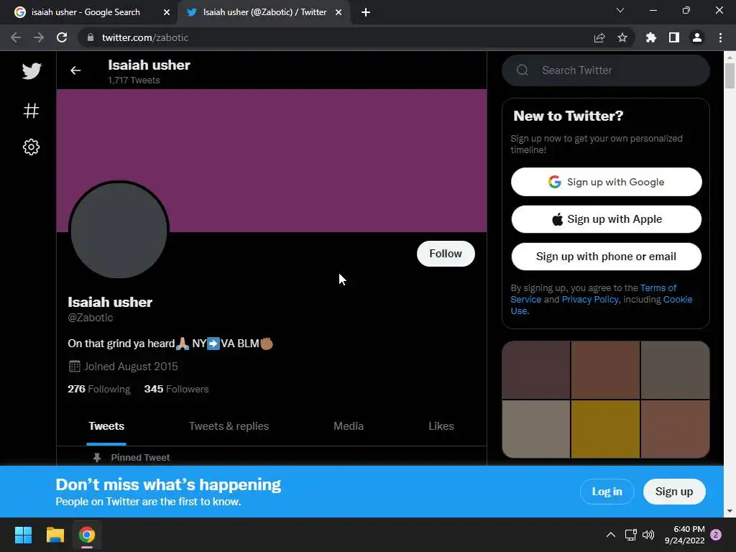
Task: Open the Cookie Use link
Action: point(677,300)
